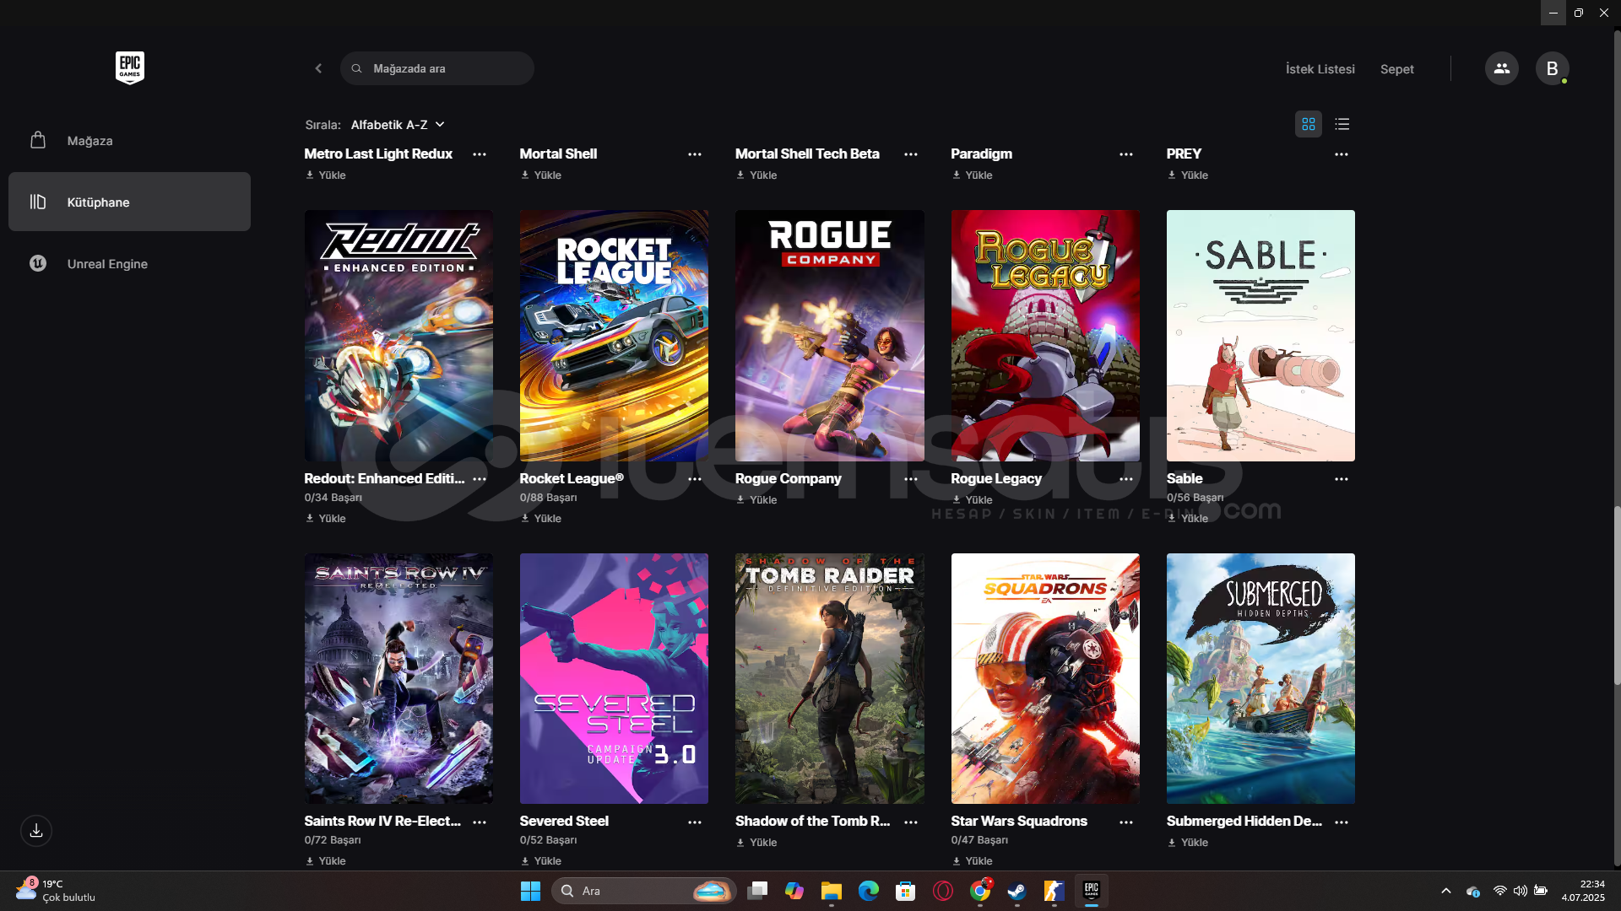The image size is (1621, 911).
Task: Click the Epic Games logo
Action: (130, 67)
